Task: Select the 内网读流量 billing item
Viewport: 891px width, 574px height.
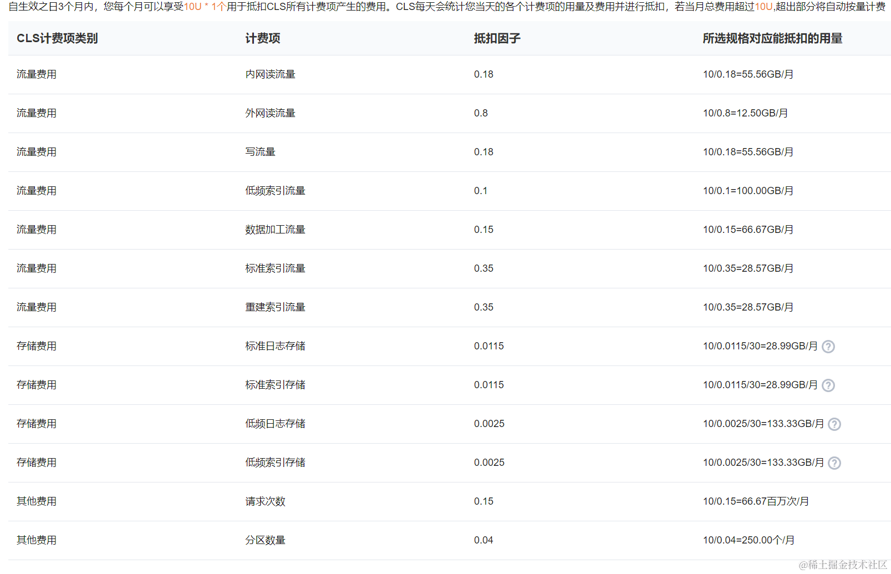Action: (x=269, y=74)
